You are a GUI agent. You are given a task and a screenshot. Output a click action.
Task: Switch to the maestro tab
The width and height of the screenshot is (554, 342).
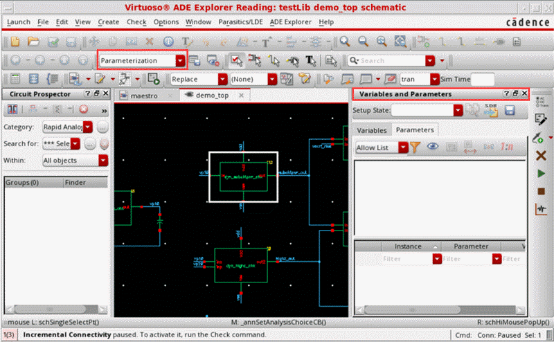click(144, 96)
